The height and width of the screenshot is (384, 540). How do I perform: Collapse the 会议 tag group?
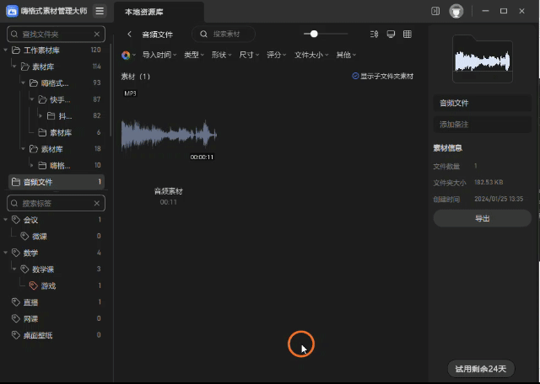(x=6, y=220)
